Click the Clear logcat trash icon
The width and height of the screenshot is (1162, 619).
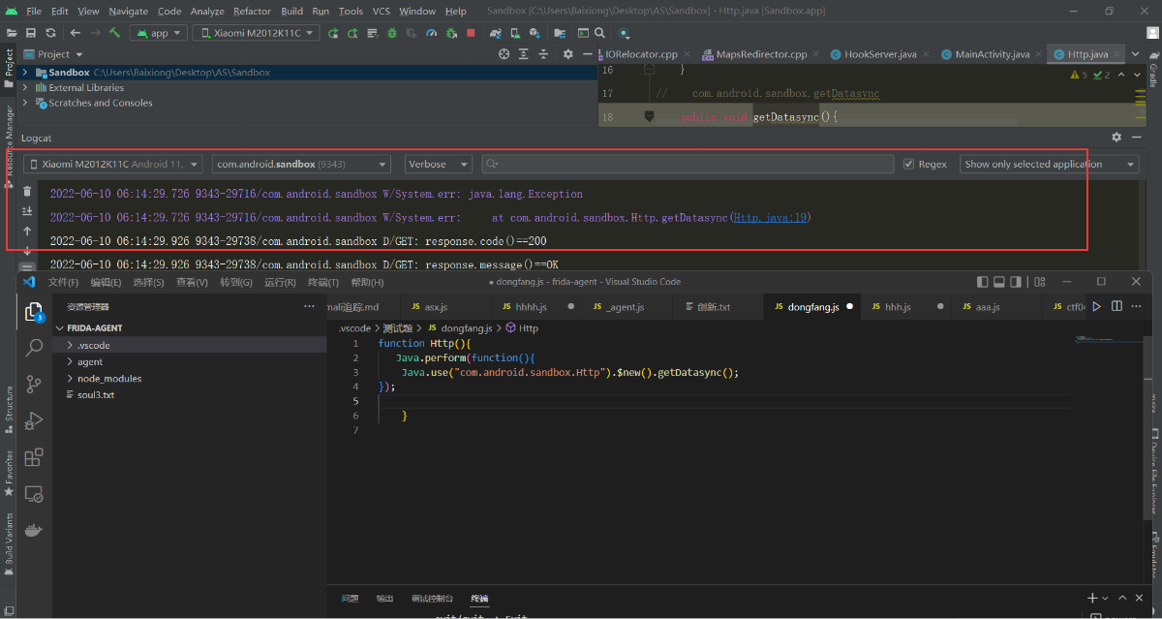click(x=27, y=191)
